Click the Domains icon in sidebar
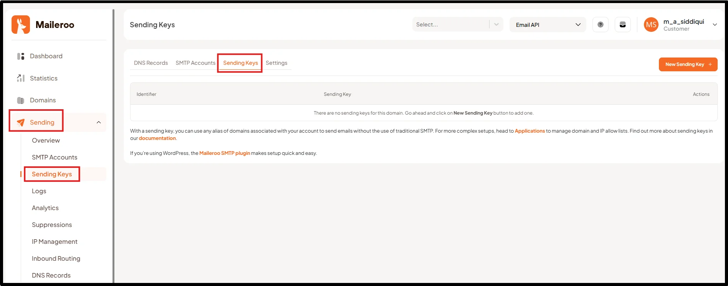The image size is (728, 286). coord(21,100)
